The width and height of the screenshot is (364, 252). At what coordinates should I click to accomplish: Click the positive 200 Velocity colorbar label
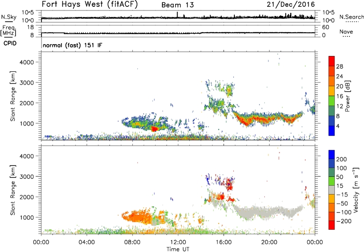point(341,159)
